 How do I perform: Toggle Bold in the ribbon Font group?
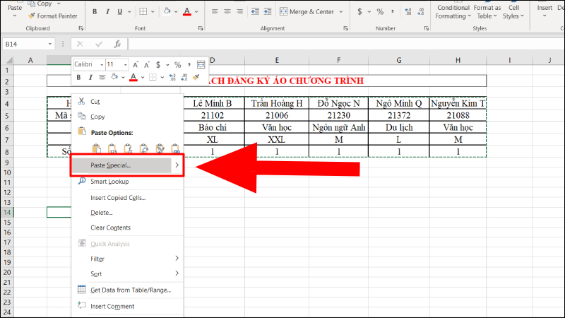(x=95, y=12)
